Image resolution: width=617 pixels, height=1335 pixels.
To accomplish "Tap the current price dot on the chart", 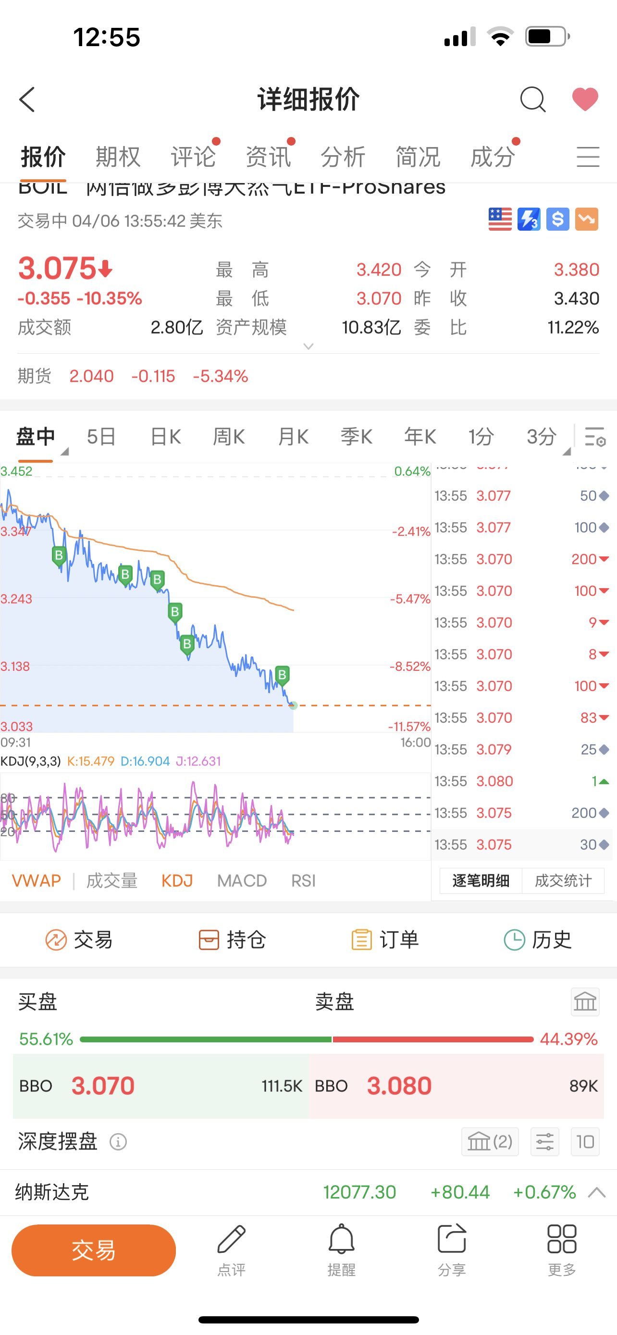I will click(x=293, y=705).
